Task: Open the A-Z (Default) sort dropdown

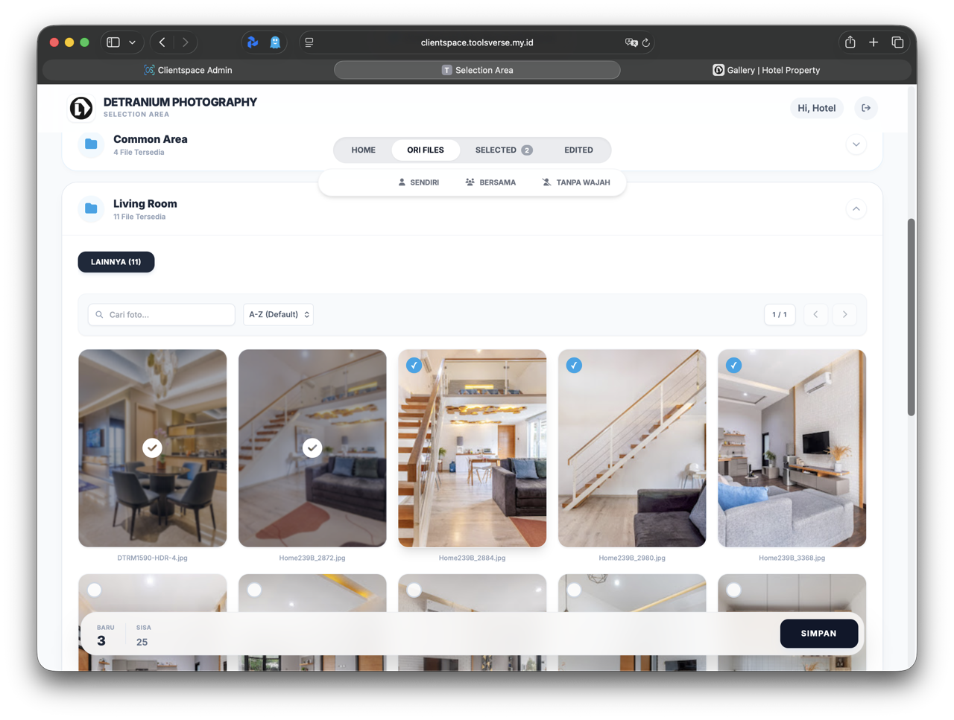Action: [x=278, y=314]
